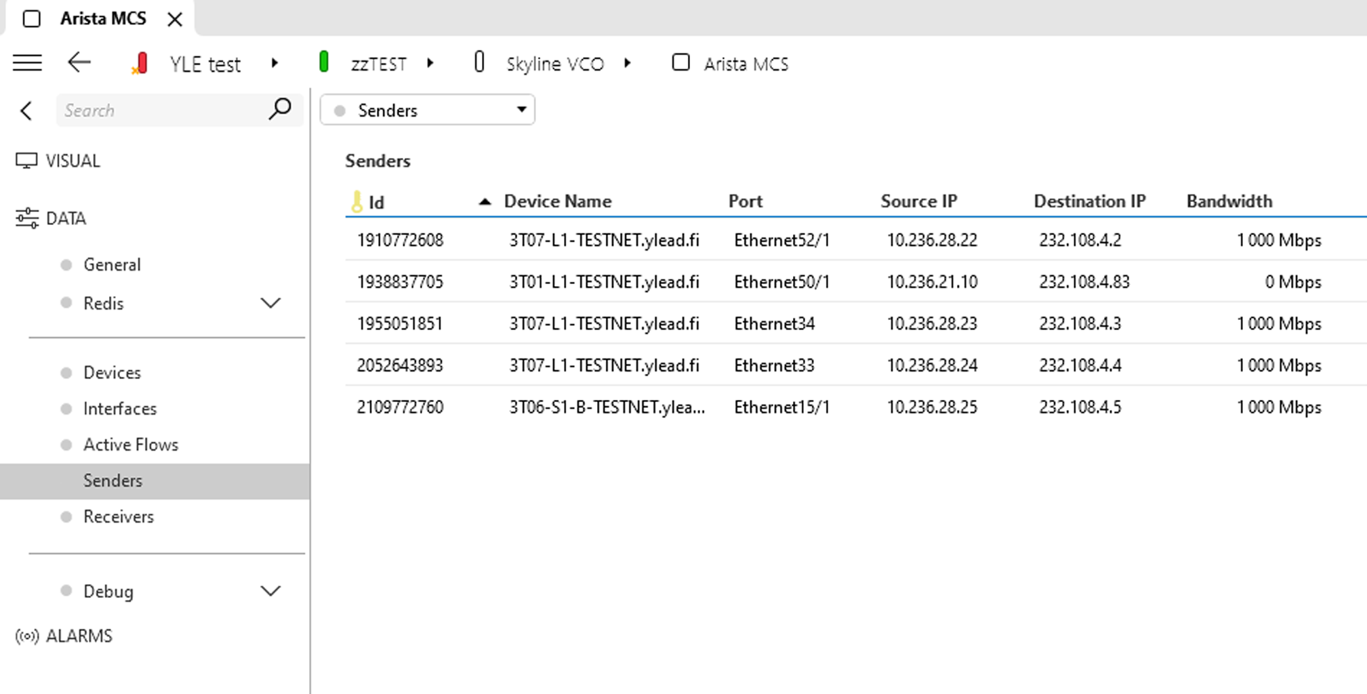Open the Receivers page

[119, 516]
